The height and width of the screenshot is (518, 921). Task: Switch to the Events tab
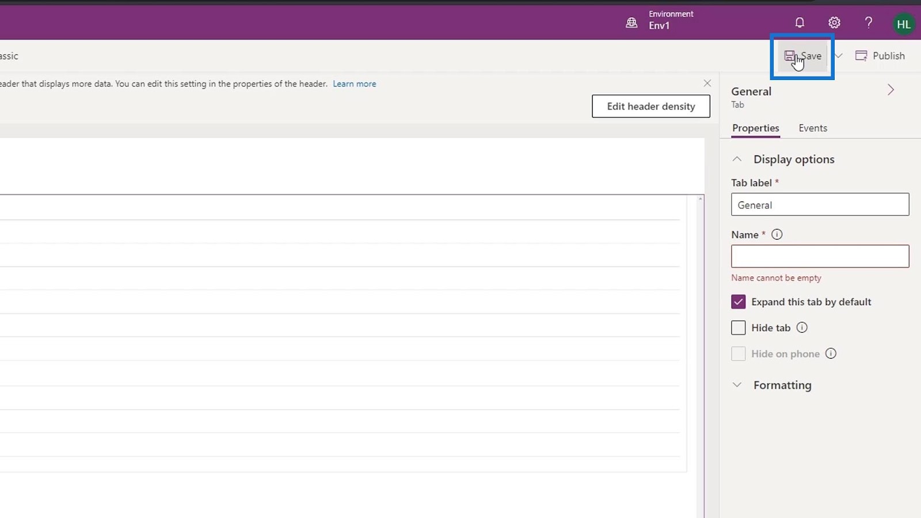point(813,128)
